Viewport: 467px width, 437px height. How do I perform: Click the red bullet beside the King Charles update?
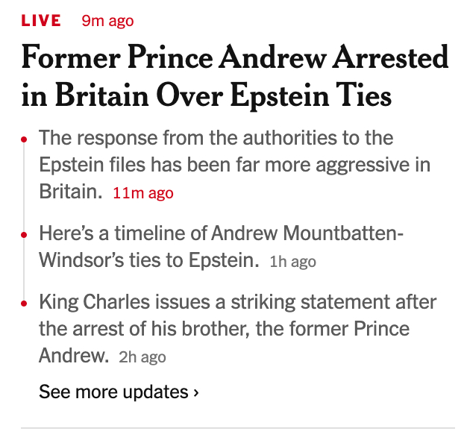click(25, 304)
